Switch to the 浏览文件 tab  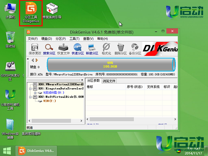[x=109, y=81]
